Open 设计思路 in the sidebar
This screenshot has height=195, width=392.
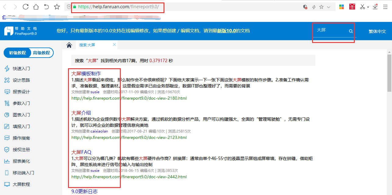click(21, 80)
